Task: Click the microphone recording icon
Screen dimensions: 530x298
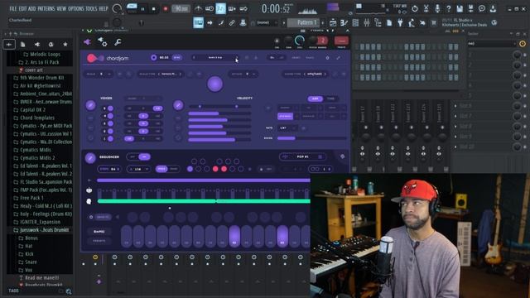Action: point(437,9)
